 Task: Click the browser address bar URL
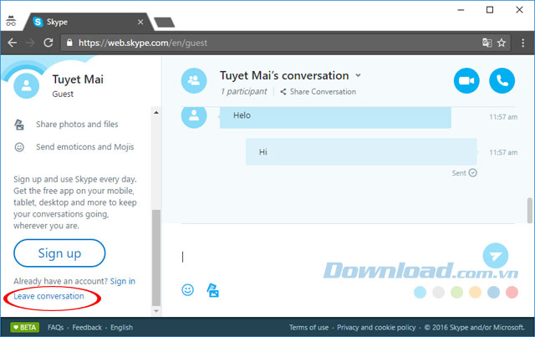(143, 43)
